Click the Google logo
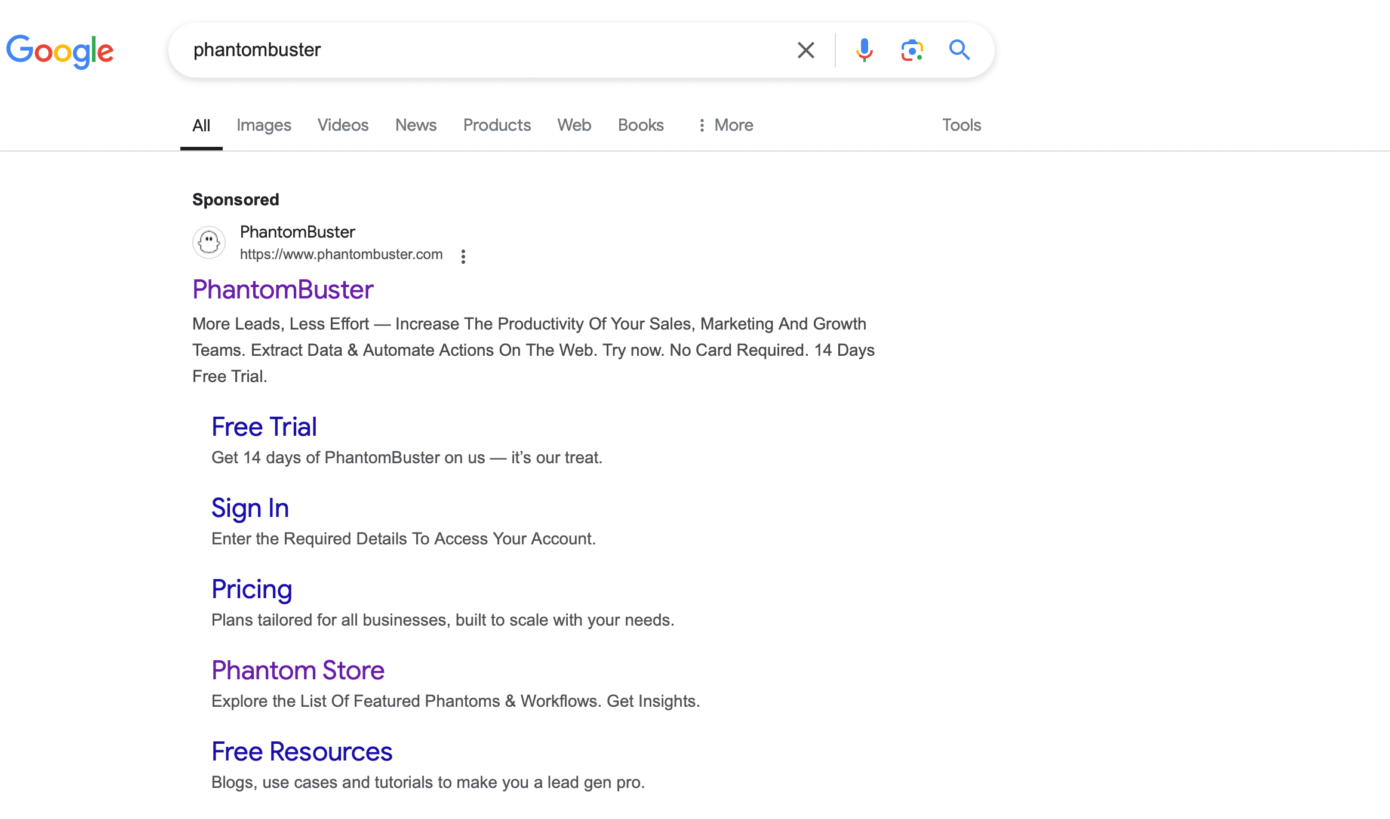The height and width of the screenshot is (819, 1390). tap(60, 51)
